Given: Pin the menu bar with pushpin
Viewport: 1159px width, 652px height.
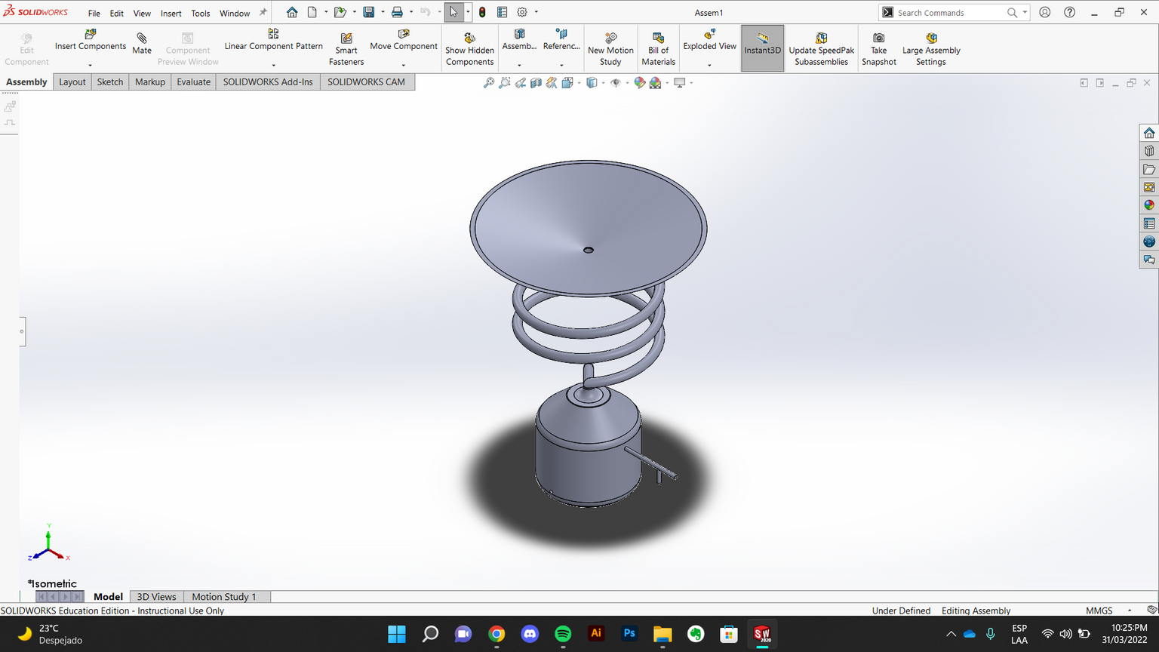Looking at the screenshot, I should (x=263, y=13).
